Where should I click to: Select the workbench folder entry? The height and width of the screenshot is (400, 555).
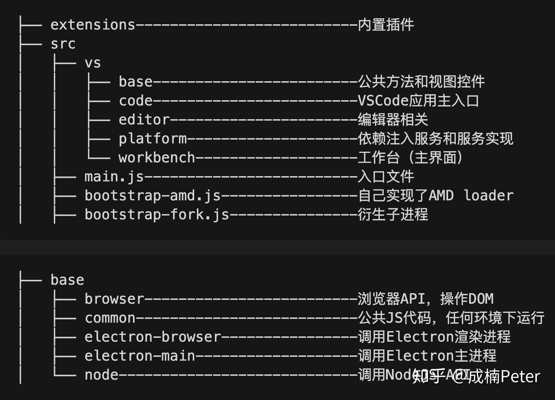pyautogui.click(x=157, y=158)
